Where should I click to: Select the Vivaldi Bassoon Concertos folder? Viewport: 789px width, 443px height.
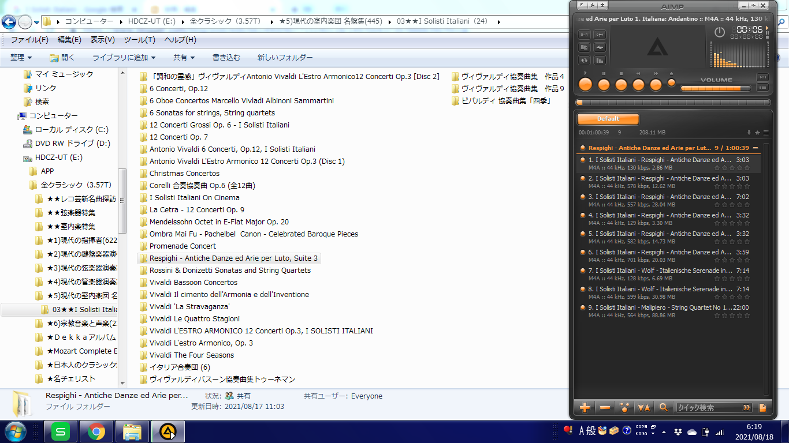point(188,283)
